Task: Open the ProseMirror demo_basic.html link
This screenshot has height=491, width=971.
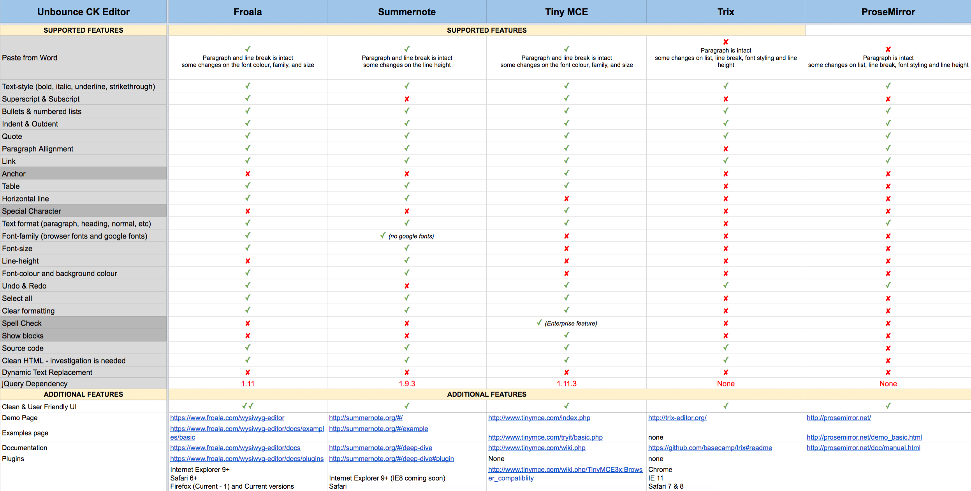Action: pos(864,437)
